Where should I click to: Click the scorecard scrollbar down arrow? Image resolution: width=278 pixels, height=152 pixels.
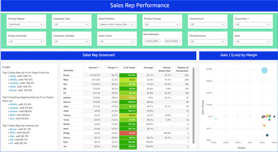pyautogui.click(x=193, y=148)
